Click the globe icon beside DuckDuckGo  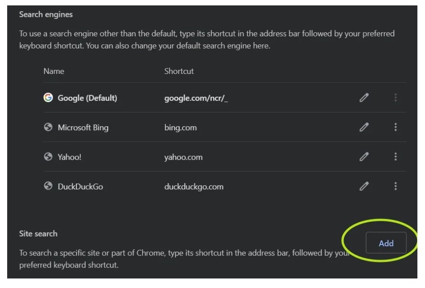[x=48, y=186]
